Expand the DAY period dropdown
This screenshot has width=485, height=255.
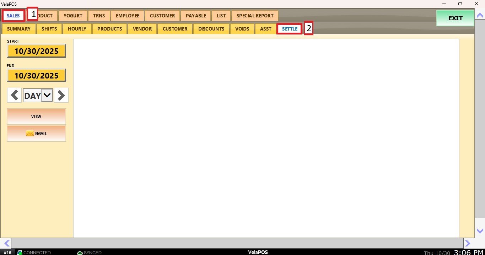click(47, 95)
